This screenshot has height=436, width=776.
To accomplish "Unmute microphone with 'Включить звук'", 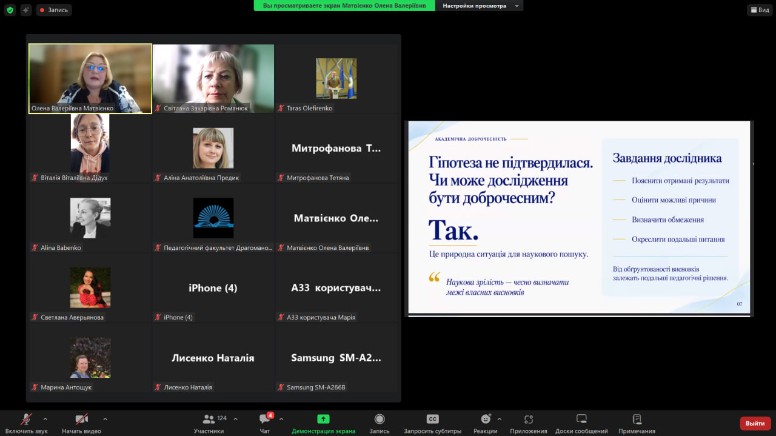I will pos(26,423).
